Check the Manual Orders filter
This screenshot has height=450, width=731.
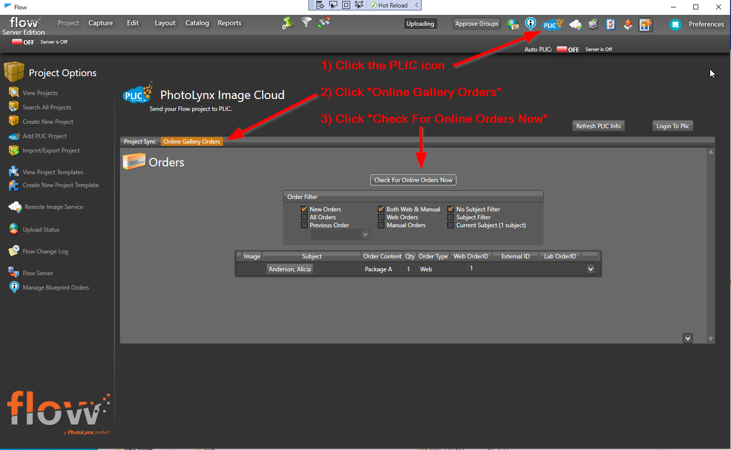pos(381,225)
